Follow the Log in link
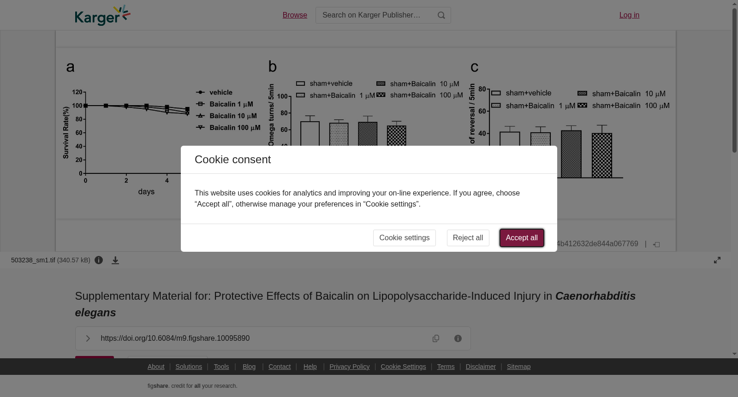738x397 pixels. click(x=629, y=15)
